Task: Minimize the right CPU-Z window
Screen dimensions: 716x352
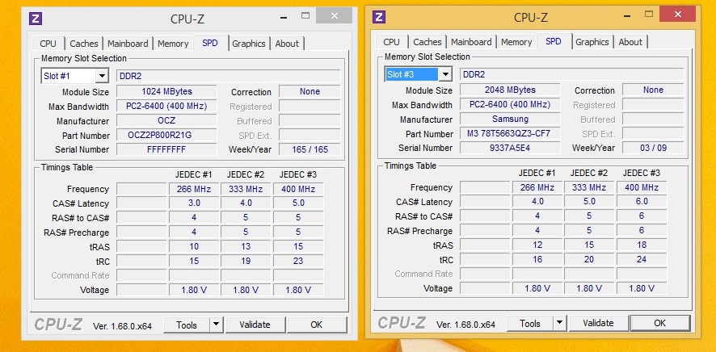Action: (x=626, y=15)
